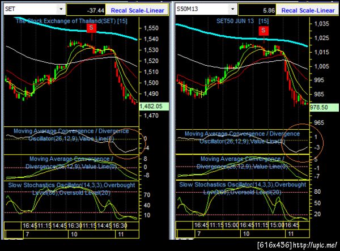Click MACD Oscillator label on SET chart

click(x=71, y=135)
